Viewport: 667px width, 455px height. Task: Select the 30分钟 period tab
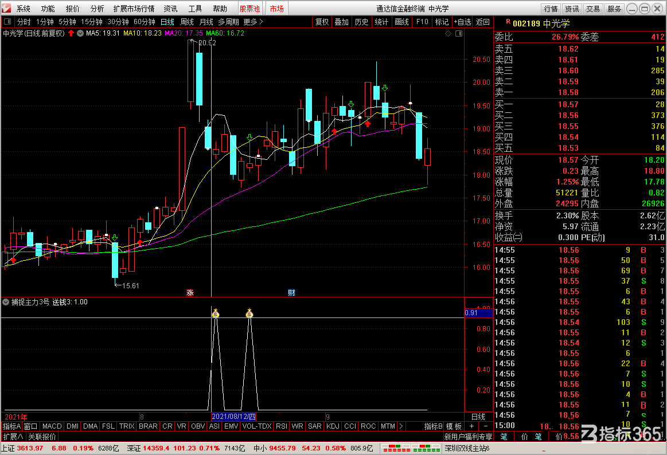tap(118, 22)
